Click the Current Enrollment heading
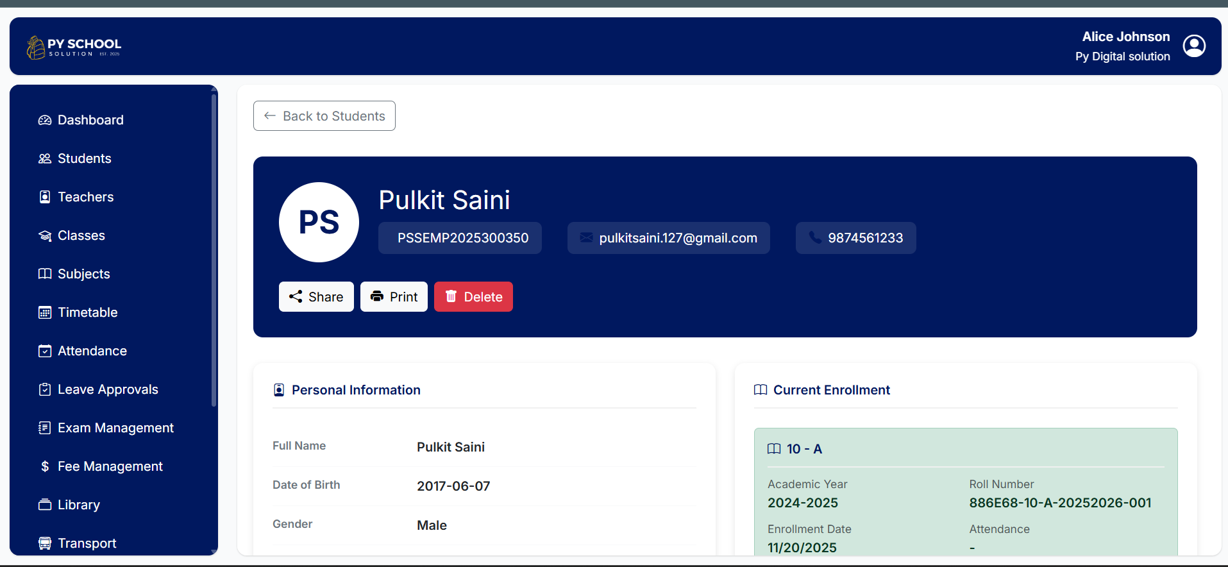This screenshot has width=1228, height=567. (x=832, y=390)
